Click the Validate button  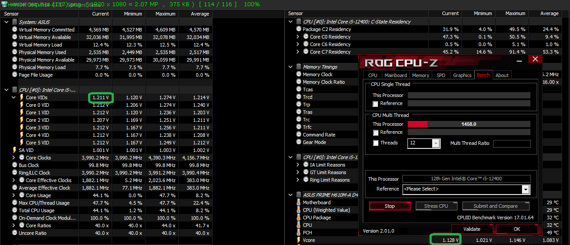coord(472,229)
